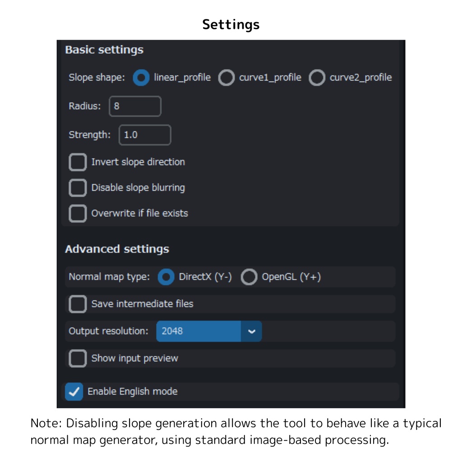Click inside the Radius input field
This screenshot has height=462, width=462.
[134, 106]
